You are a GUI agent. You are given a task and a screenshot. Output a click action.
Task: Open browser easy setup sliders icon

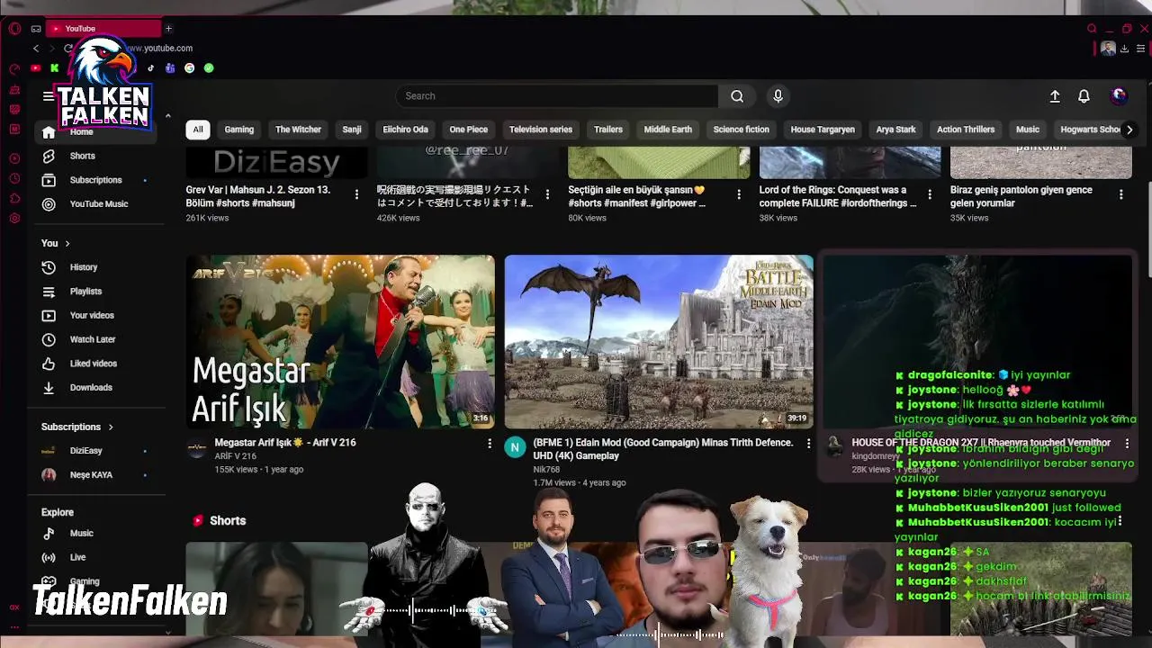point(1142,49)
